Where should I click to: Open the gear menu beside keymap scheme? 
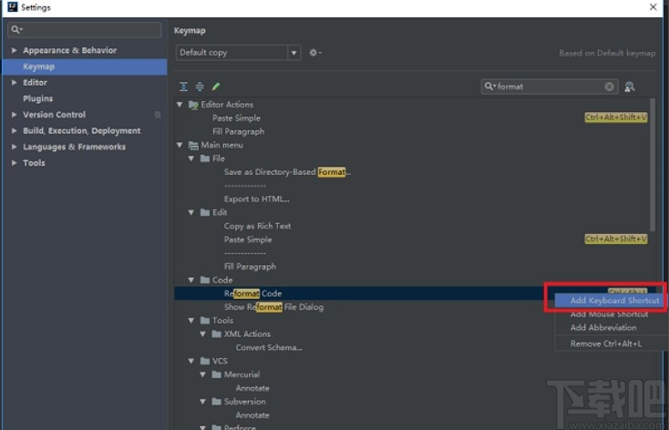pyautogui.click(x=314, y=53)
